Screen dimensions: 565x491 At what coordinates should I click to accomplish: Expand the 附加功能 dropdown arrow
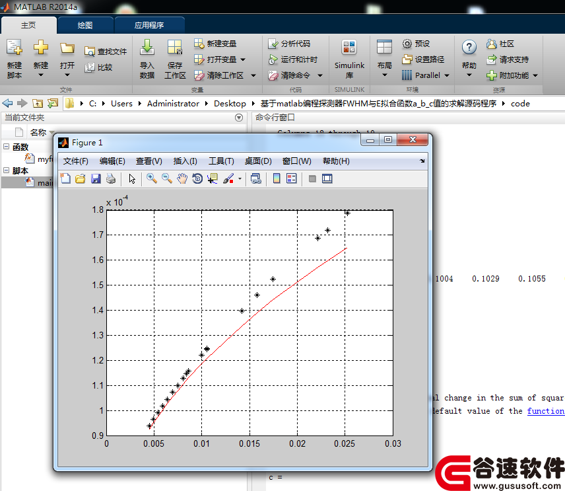click(535, 75)
